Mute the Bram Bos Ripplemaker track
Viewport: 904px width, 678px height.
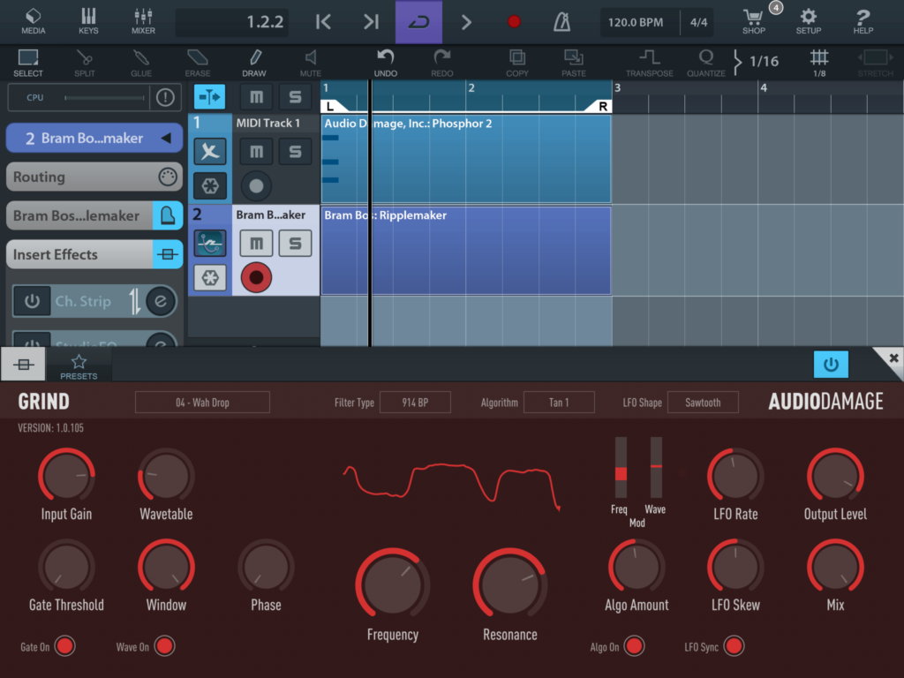point(256,243)
